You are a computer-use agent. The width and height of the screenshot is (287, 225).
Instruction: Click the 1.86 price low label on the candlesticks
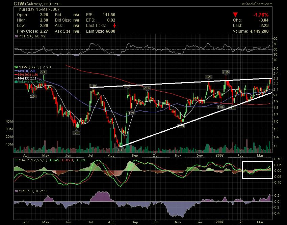pos(221,107)
